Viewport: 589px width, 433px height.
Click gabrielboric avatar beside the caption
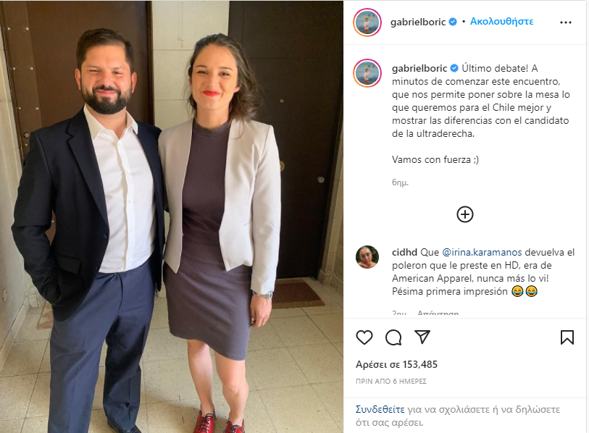(367, 73)
